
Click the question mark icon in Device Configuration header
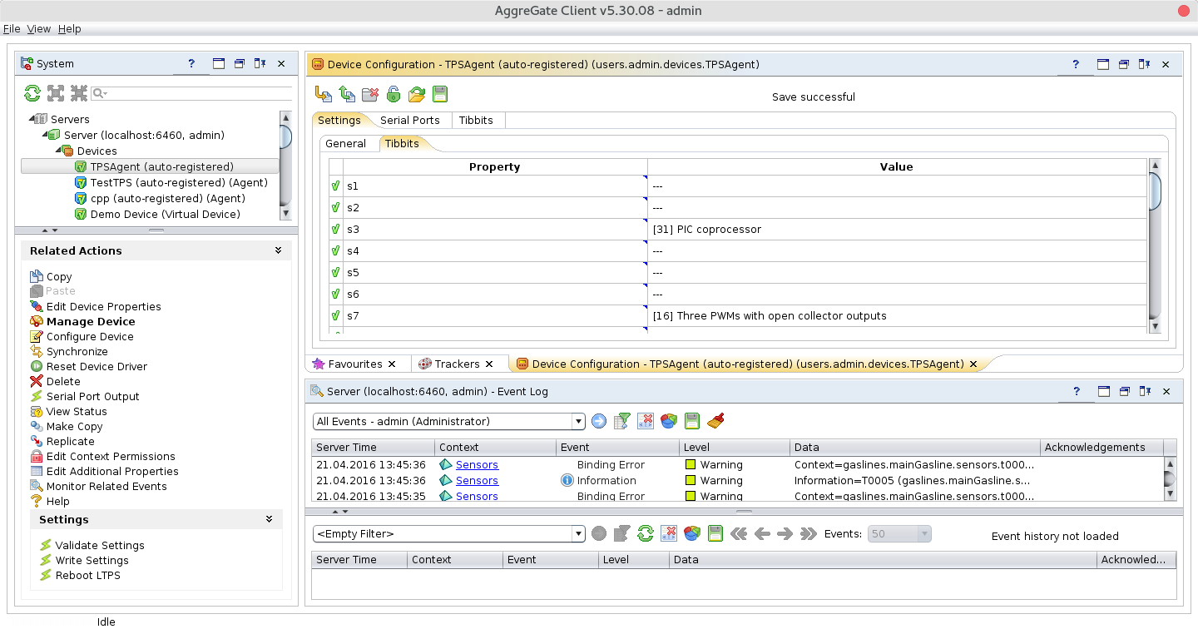[x=1076, y=64]
